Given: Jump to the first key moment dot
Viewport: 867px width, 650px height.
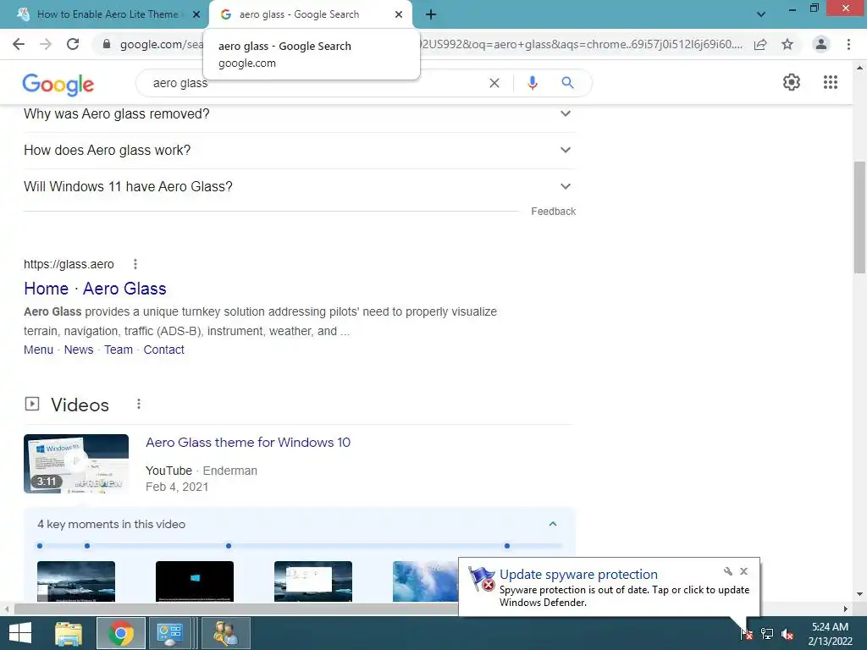Looking at the screenshot, I should coord(40,546).
